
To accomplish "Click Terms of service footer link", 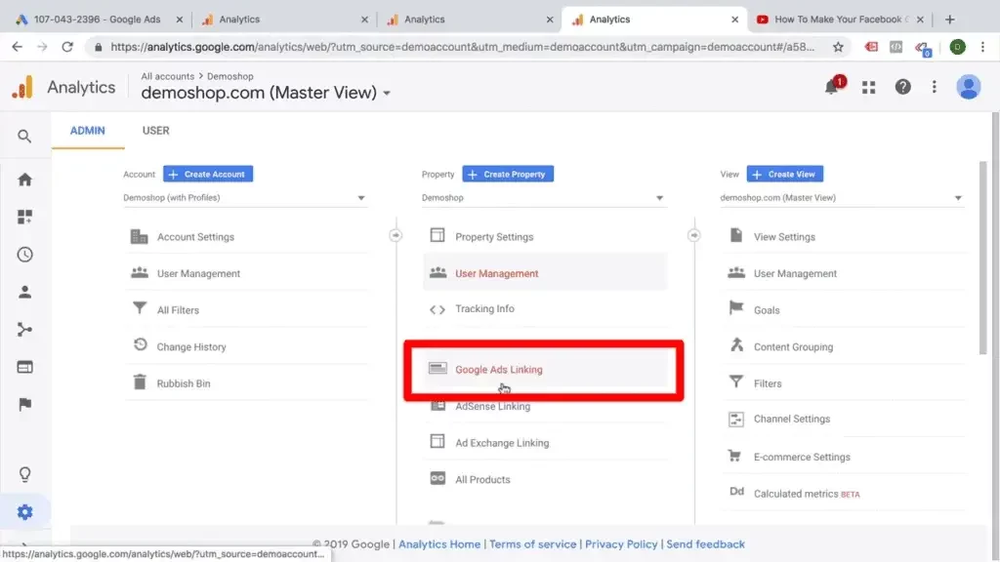I will (x=532, y=544).
